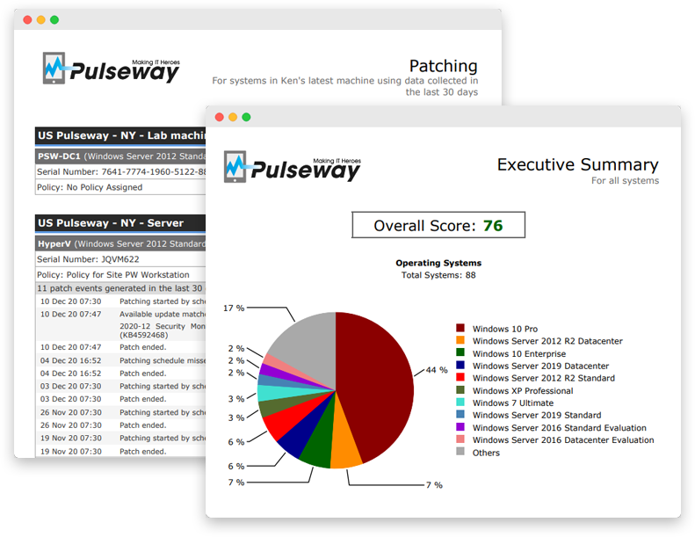Click the Executive Summary title
The image size is (695, 537).
point(577,164)
